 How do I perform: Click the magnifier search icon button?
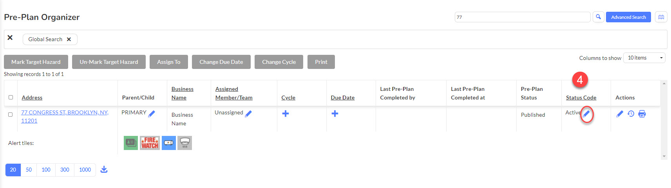click(598, 17)
